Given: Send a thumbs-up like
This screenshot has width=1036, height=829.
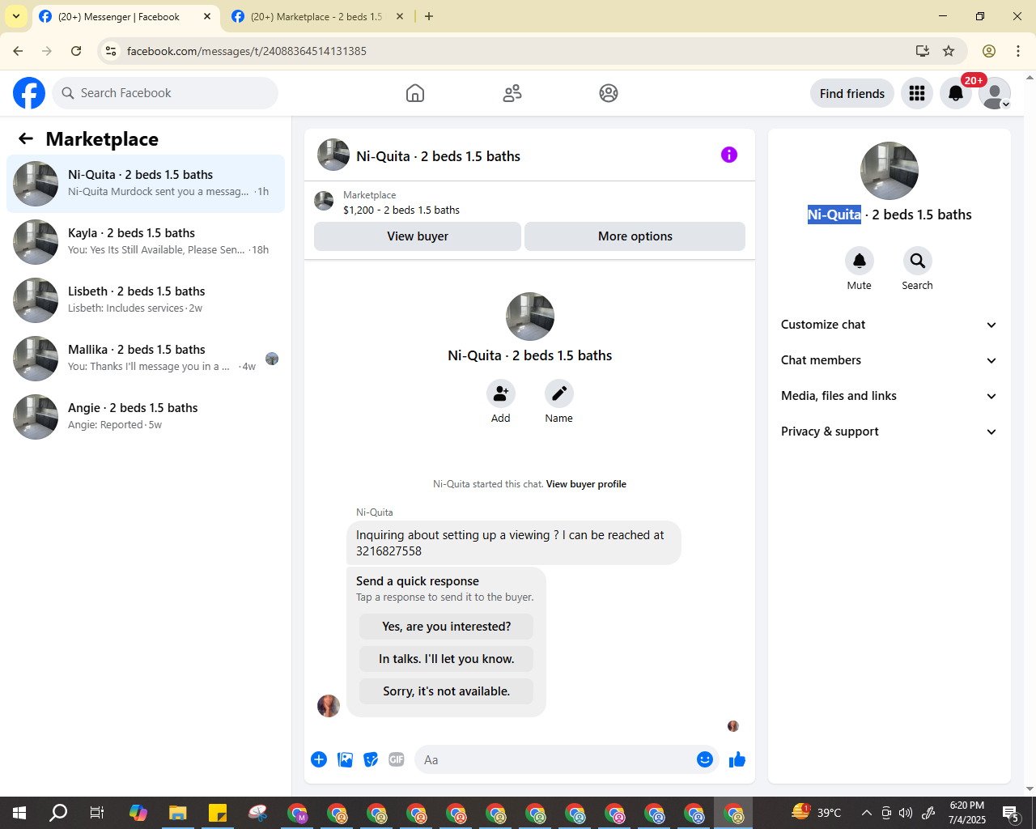Looking at the screenshot, I should tap(737, 759).
